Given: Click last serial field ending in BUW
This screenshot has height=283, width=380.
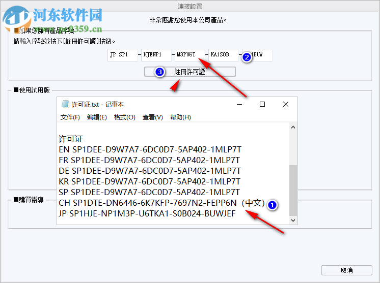Looking at the screenshot, I should pyautogui.click(x=257, y=54).
